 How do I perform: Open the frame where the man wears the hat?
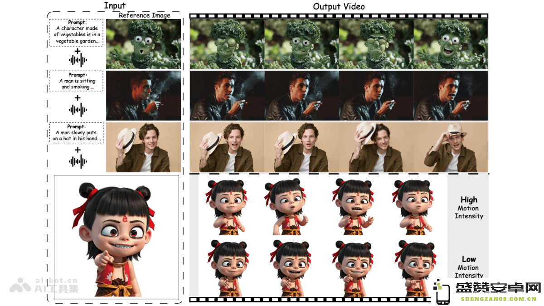tap(451, 147)
